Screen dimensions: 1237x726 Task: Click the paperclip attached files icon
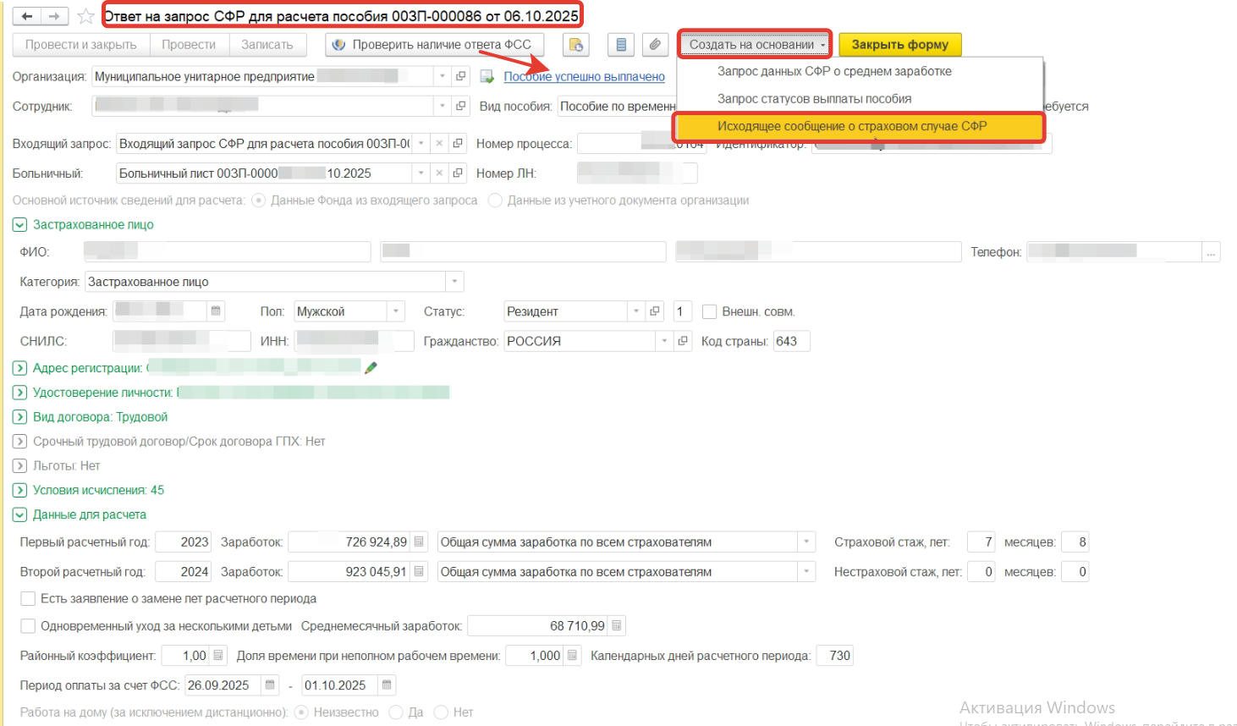(x=655, y=45)
